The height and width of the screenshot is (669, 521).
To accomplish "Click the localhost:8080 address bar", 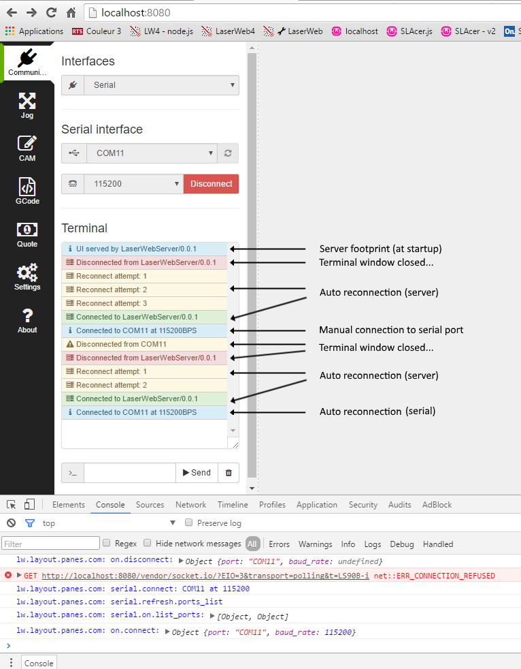I will [x=303, y=13].
